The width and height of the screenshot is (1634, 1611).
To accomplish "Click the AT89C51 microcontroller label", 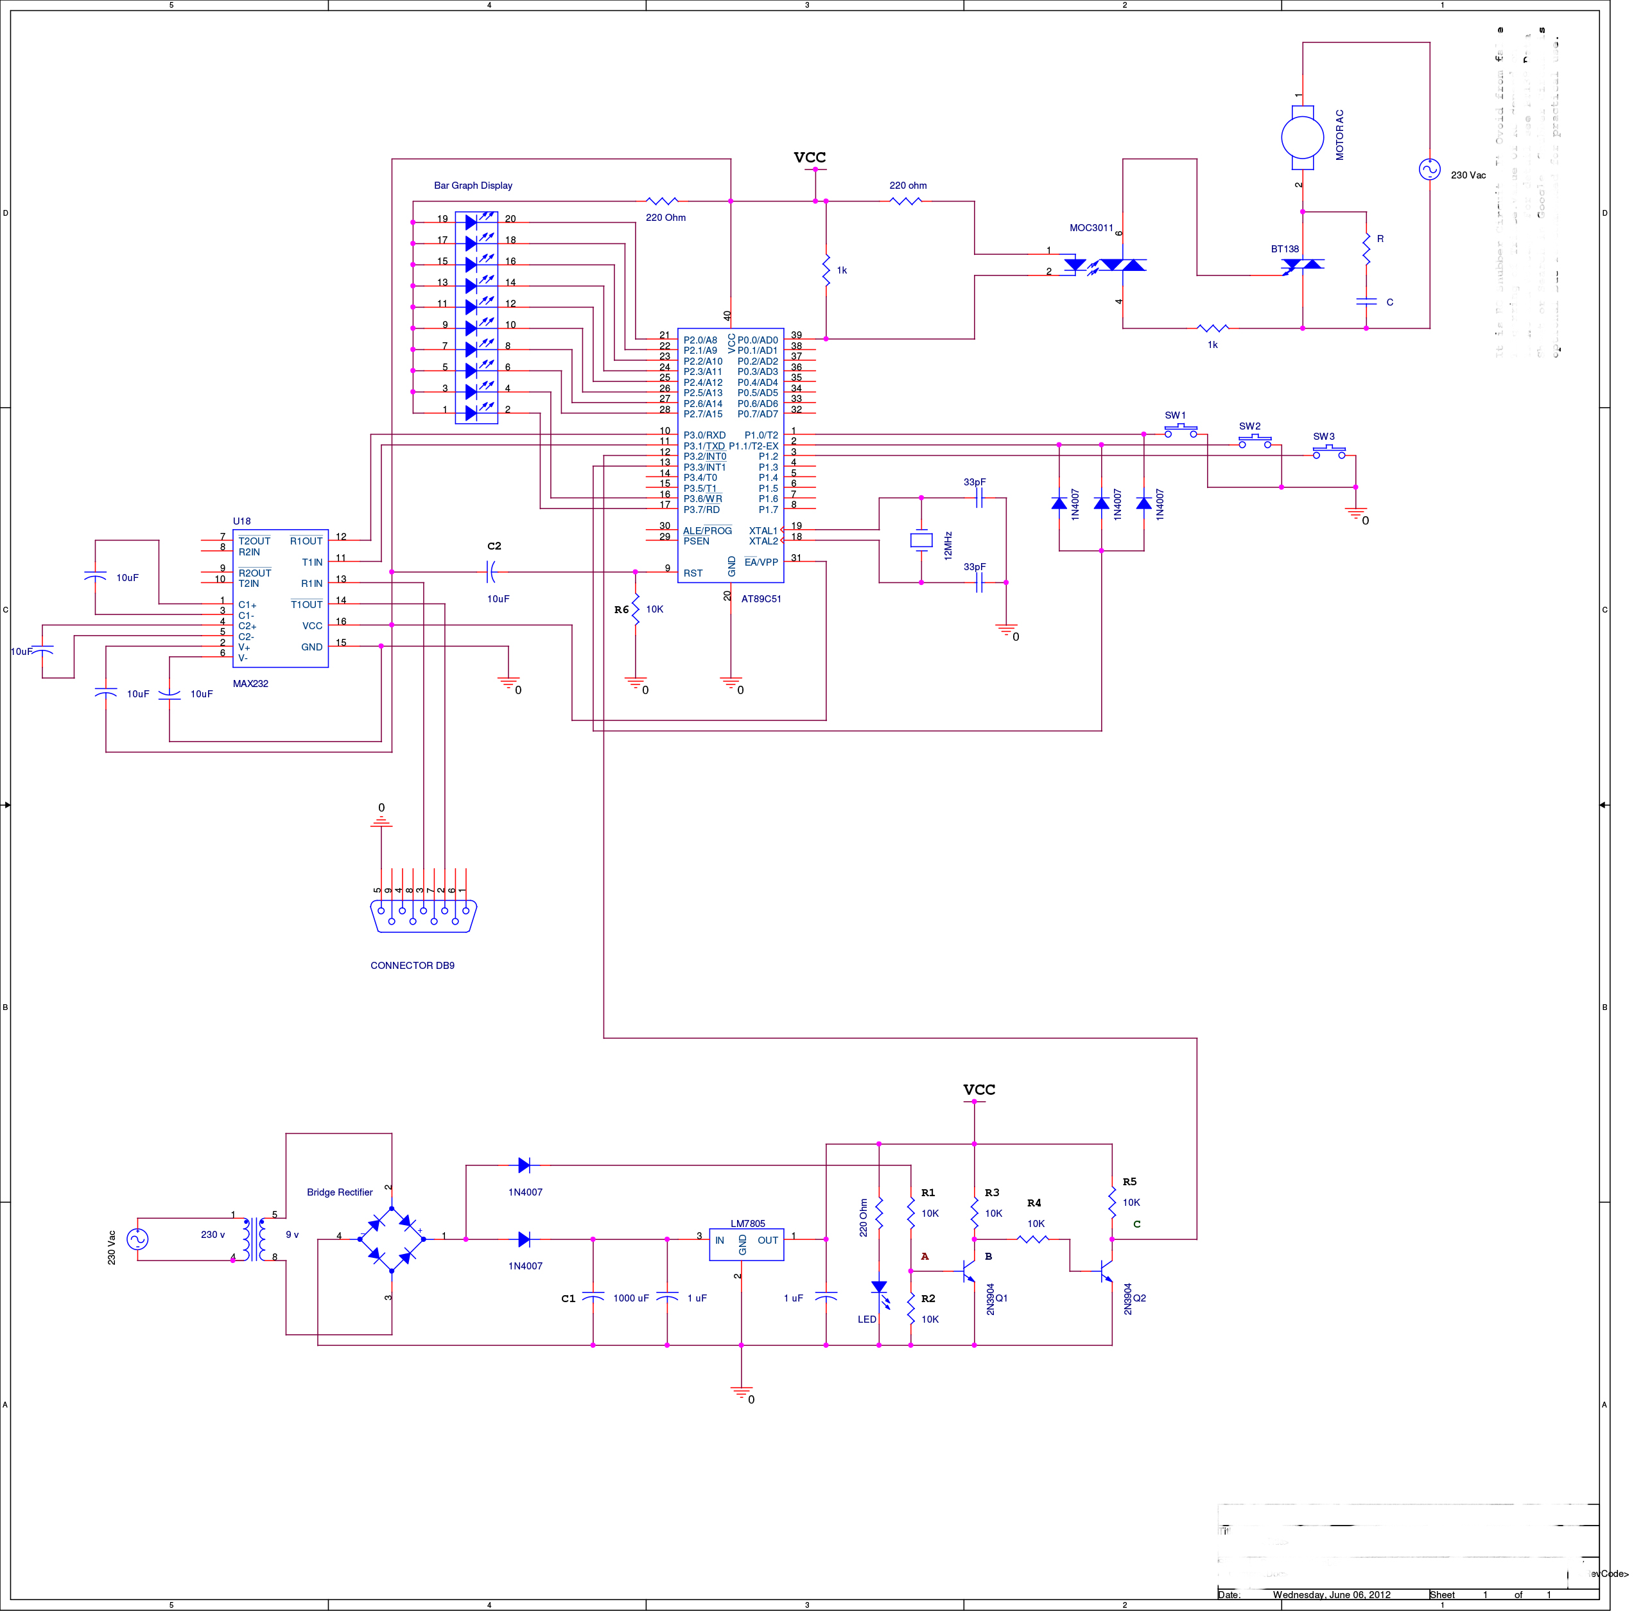I will [761, 598].
